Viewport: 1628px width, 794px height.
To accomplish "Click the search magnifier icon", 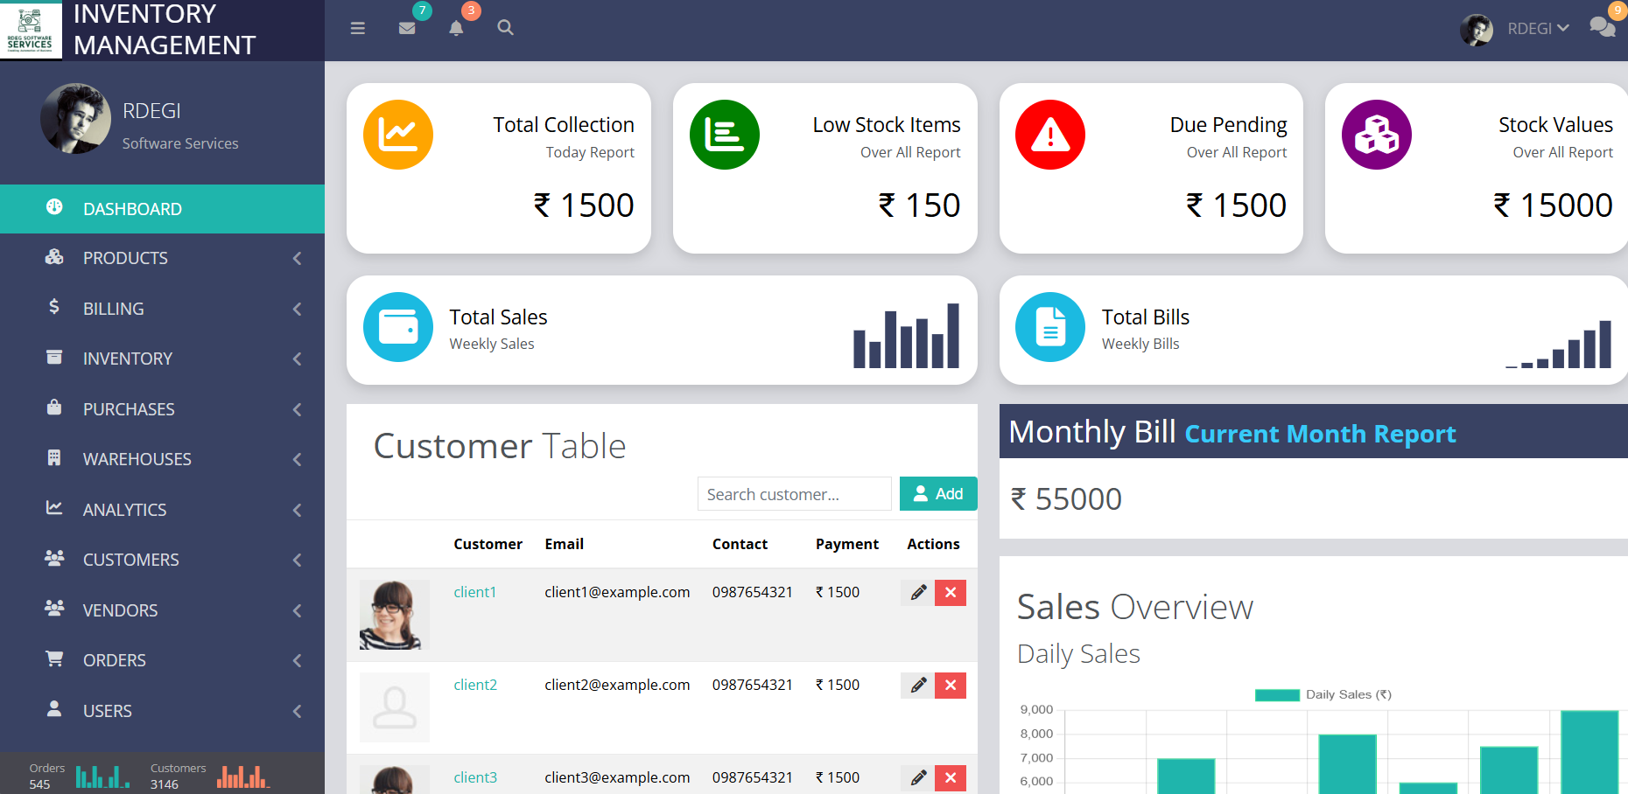I will pyautogui.click(x=505, y=28).
